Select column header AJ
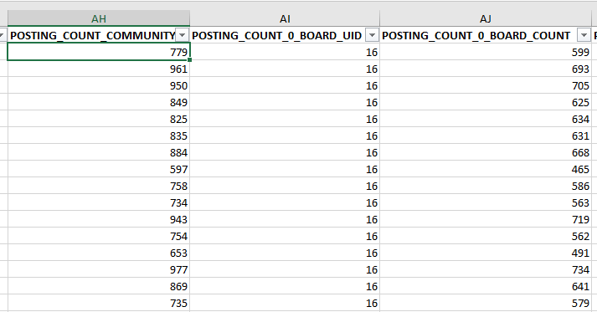597x312 pixels. [486, 18]
